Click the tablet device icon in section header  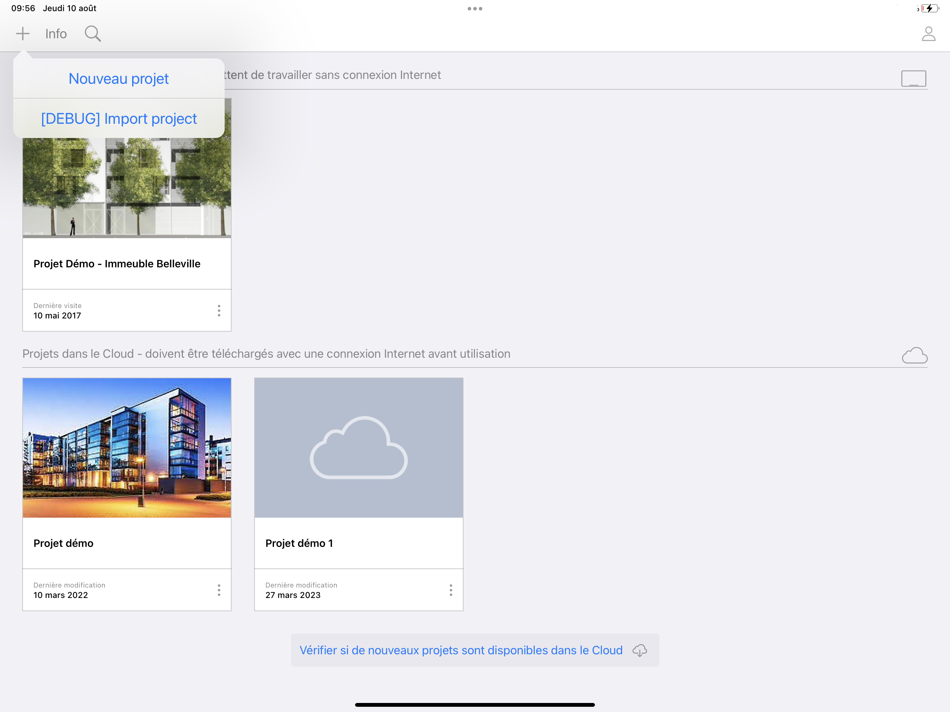point(913,79)
